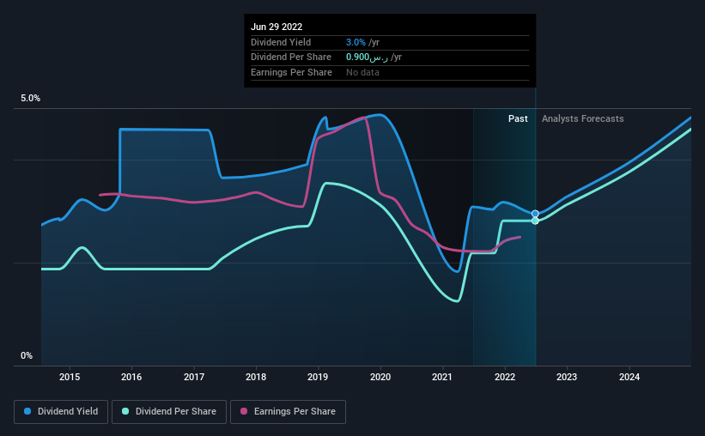705x436 pixels.
Task: Click the Jun 29 2022 tooltip date
Action: coord(277,27)
